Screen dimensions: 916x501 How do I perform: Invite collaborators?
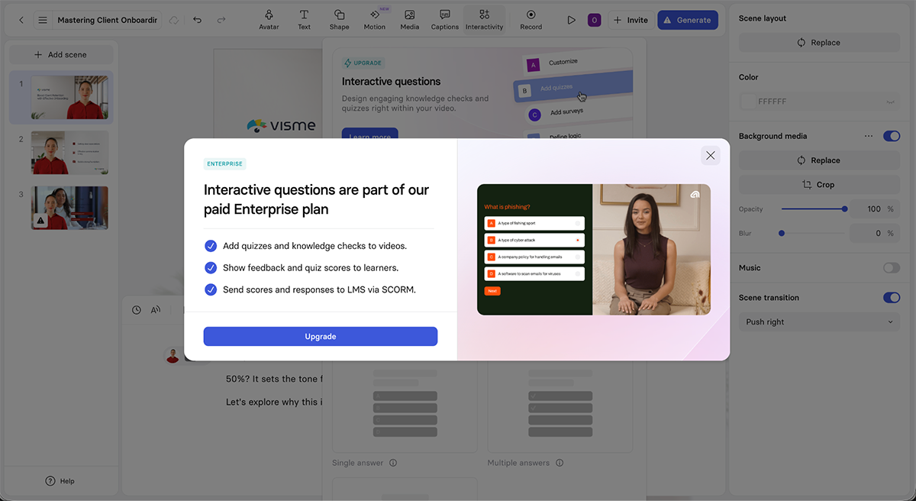click(x=631, y=20)
